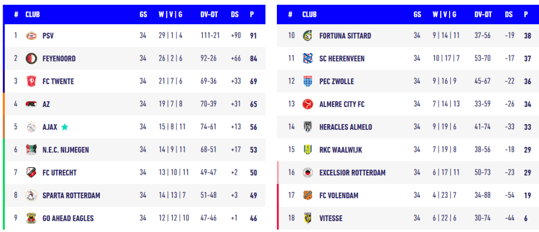Select the Vitesse club crest
This screenshot has width=539, height=232.
point(307,218)
